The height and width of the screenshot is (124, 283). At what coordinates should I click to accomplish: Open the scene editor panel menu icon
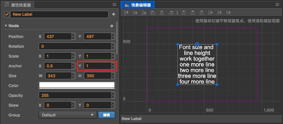click(277, 5)
